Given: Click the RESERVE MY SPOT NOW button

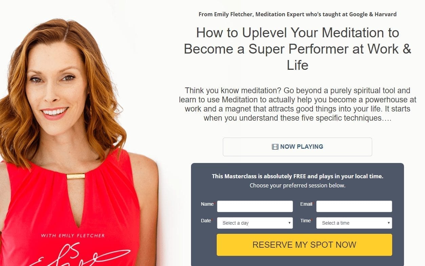Looking at the screenshot, I should point(304,245).
